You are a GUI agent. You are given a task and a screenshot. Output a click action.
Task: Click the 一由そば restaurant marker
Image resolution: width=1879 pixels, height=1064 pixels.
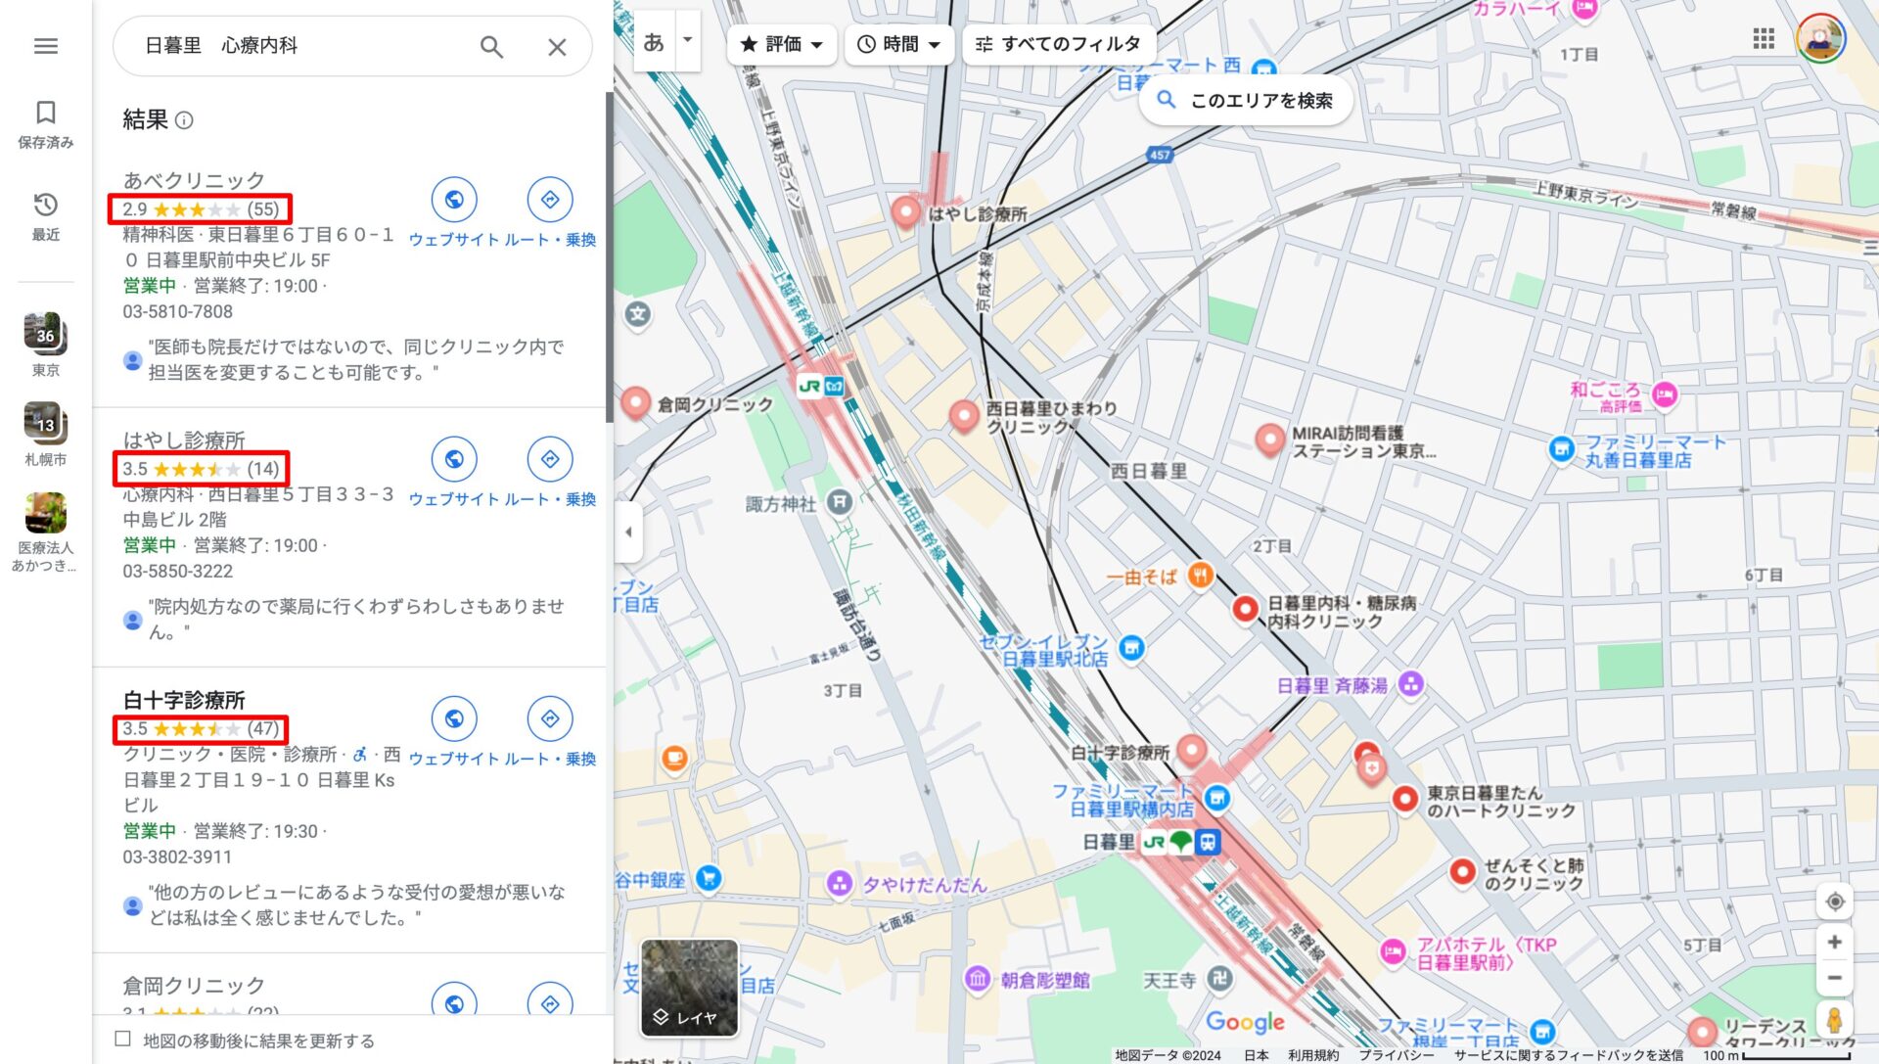pyautogui.click(x=1201, y=576)
